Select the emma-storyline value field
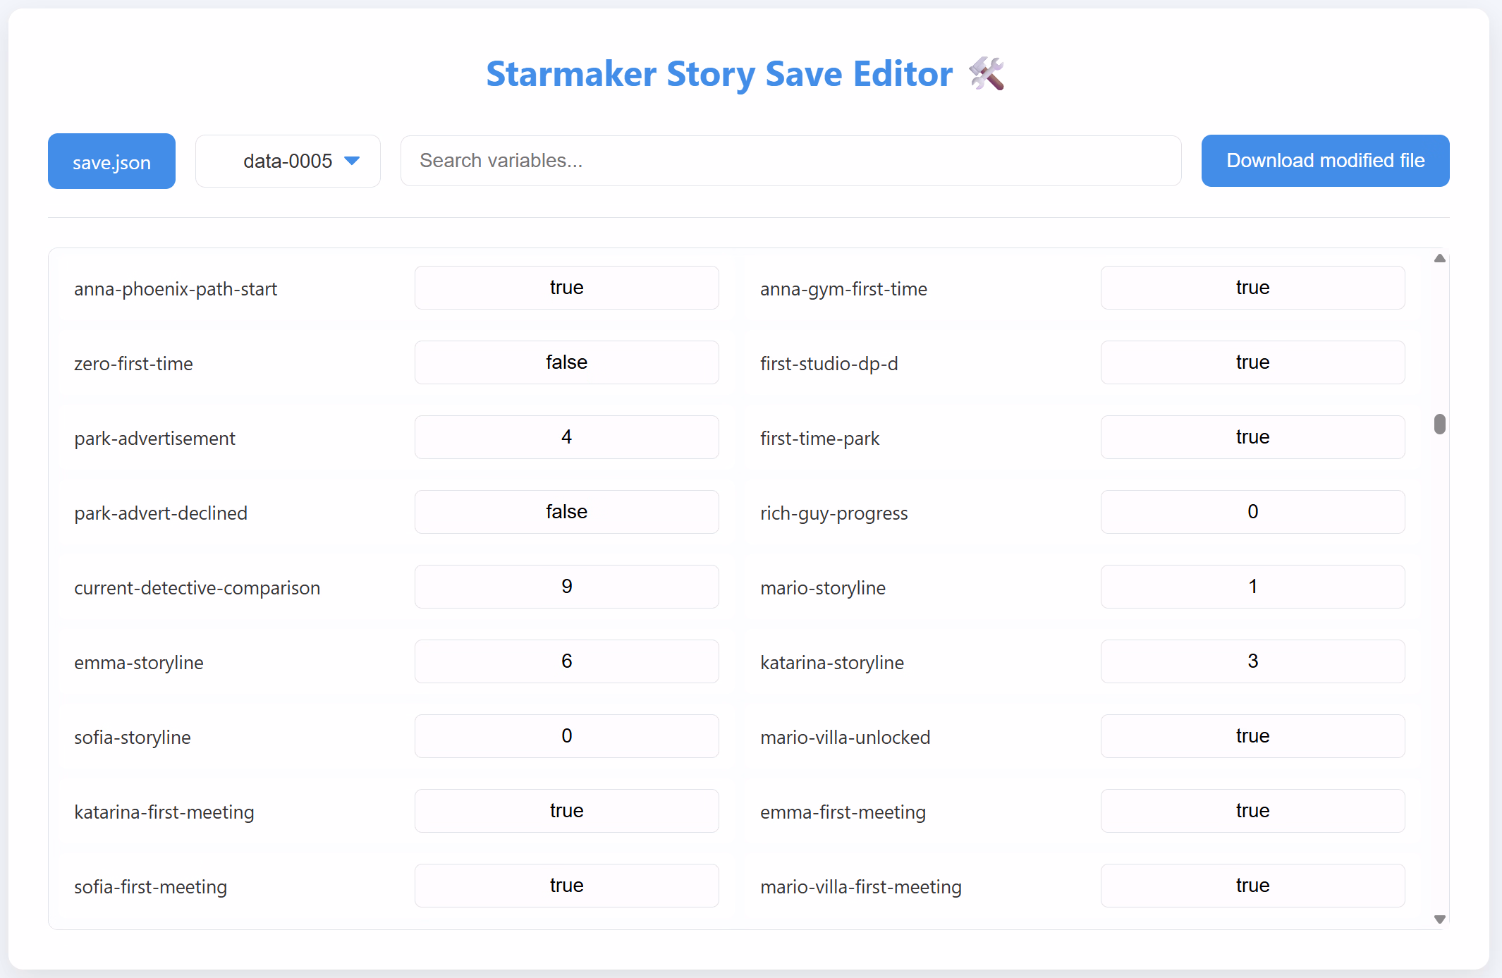The height and width of the screenshot is (978, 1502). click(x=566, y=661)
